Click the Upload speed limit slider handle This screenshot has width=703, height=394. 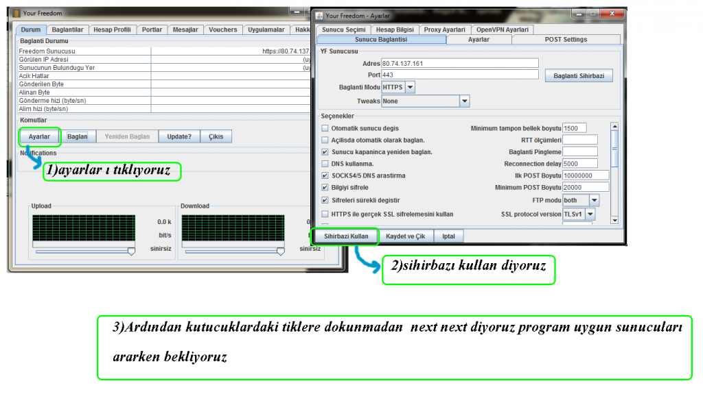[x=131, y=251]
